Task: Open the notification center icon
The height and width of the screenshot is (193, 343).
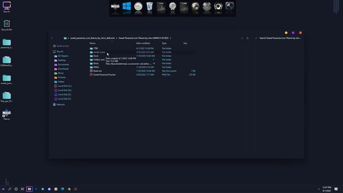Action: pyautogui.click(x=336, y=189)
